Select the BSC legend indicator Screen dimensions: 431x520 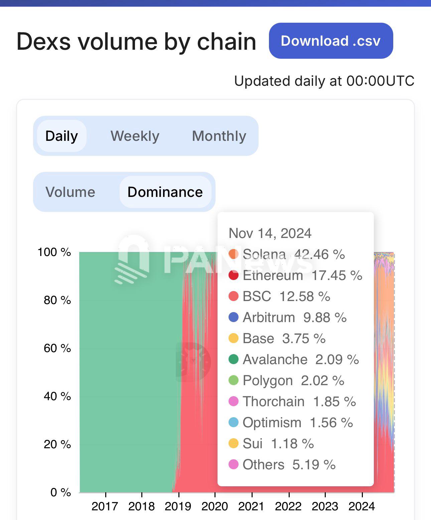click(233, 296)
